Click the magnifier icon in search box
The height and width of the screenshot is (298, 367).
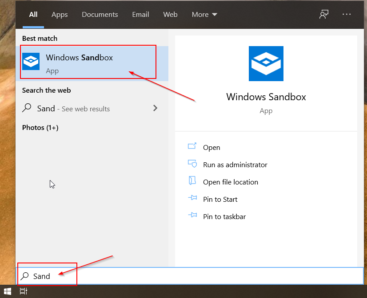[24, 276]
